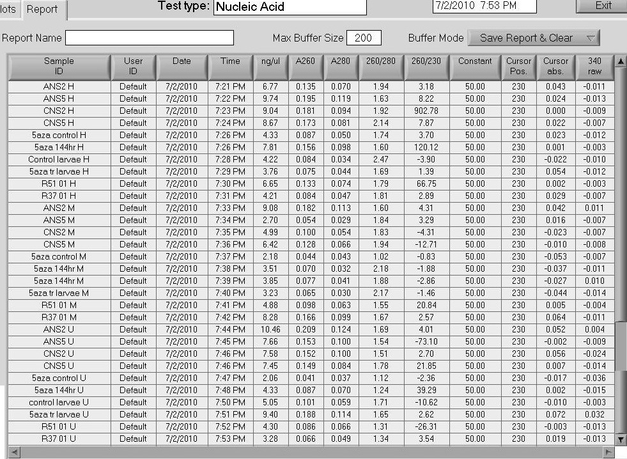627x459 pixels.
Task: Click the Exit button
Action: 602,6
